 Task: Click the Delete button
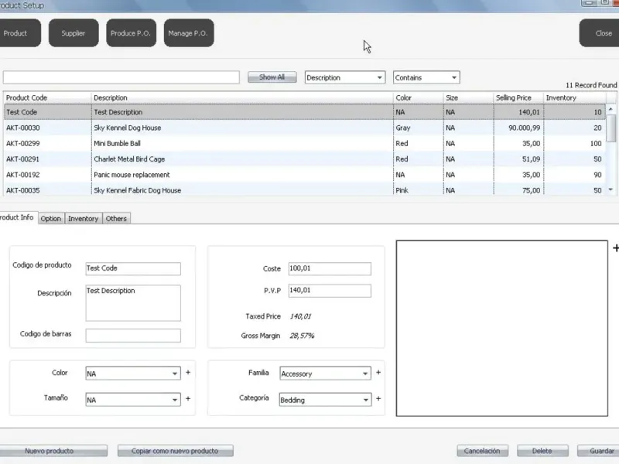point(542,451)
